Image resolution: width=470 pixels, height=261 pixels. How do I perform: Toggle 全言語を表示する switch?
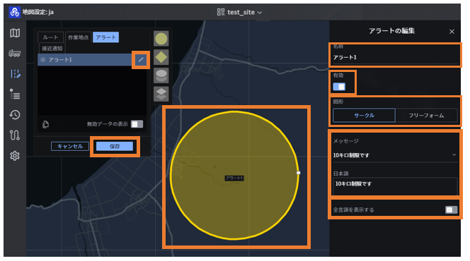click(x=452, y=210)
